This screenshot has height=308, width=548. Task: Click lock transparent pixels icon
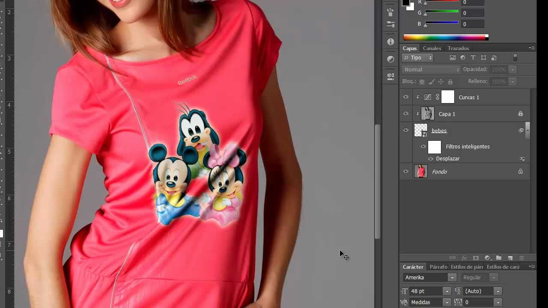(422, 81)
